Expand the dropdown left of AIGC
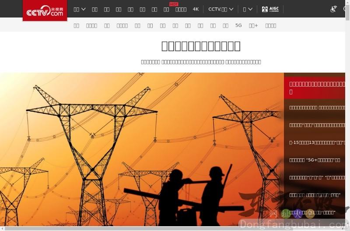Screen dimensions: 350x231 (x=248, y=9)
